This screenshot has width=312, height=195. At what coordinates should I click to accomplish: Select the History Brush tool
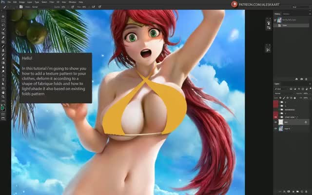3,54
